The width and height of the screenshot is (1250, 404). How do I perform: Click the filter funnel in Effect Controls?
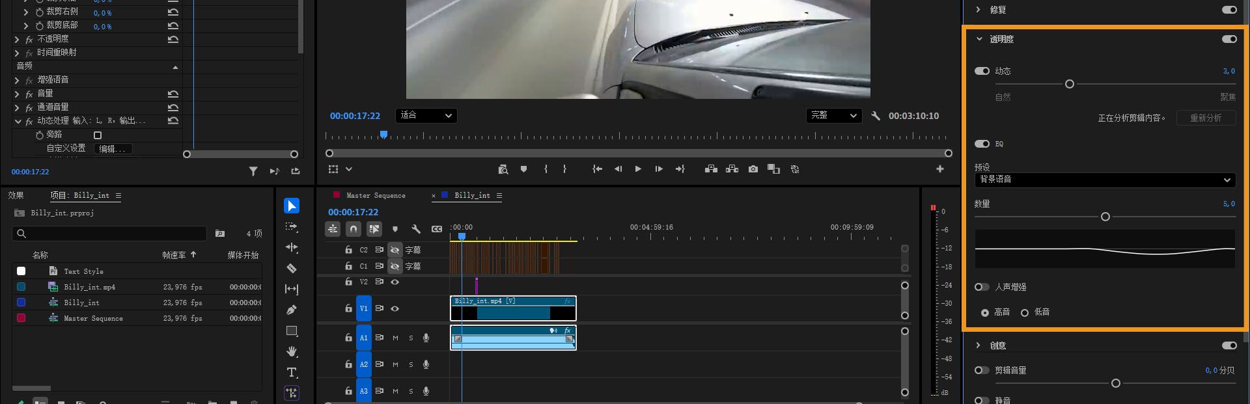point(253,171)
